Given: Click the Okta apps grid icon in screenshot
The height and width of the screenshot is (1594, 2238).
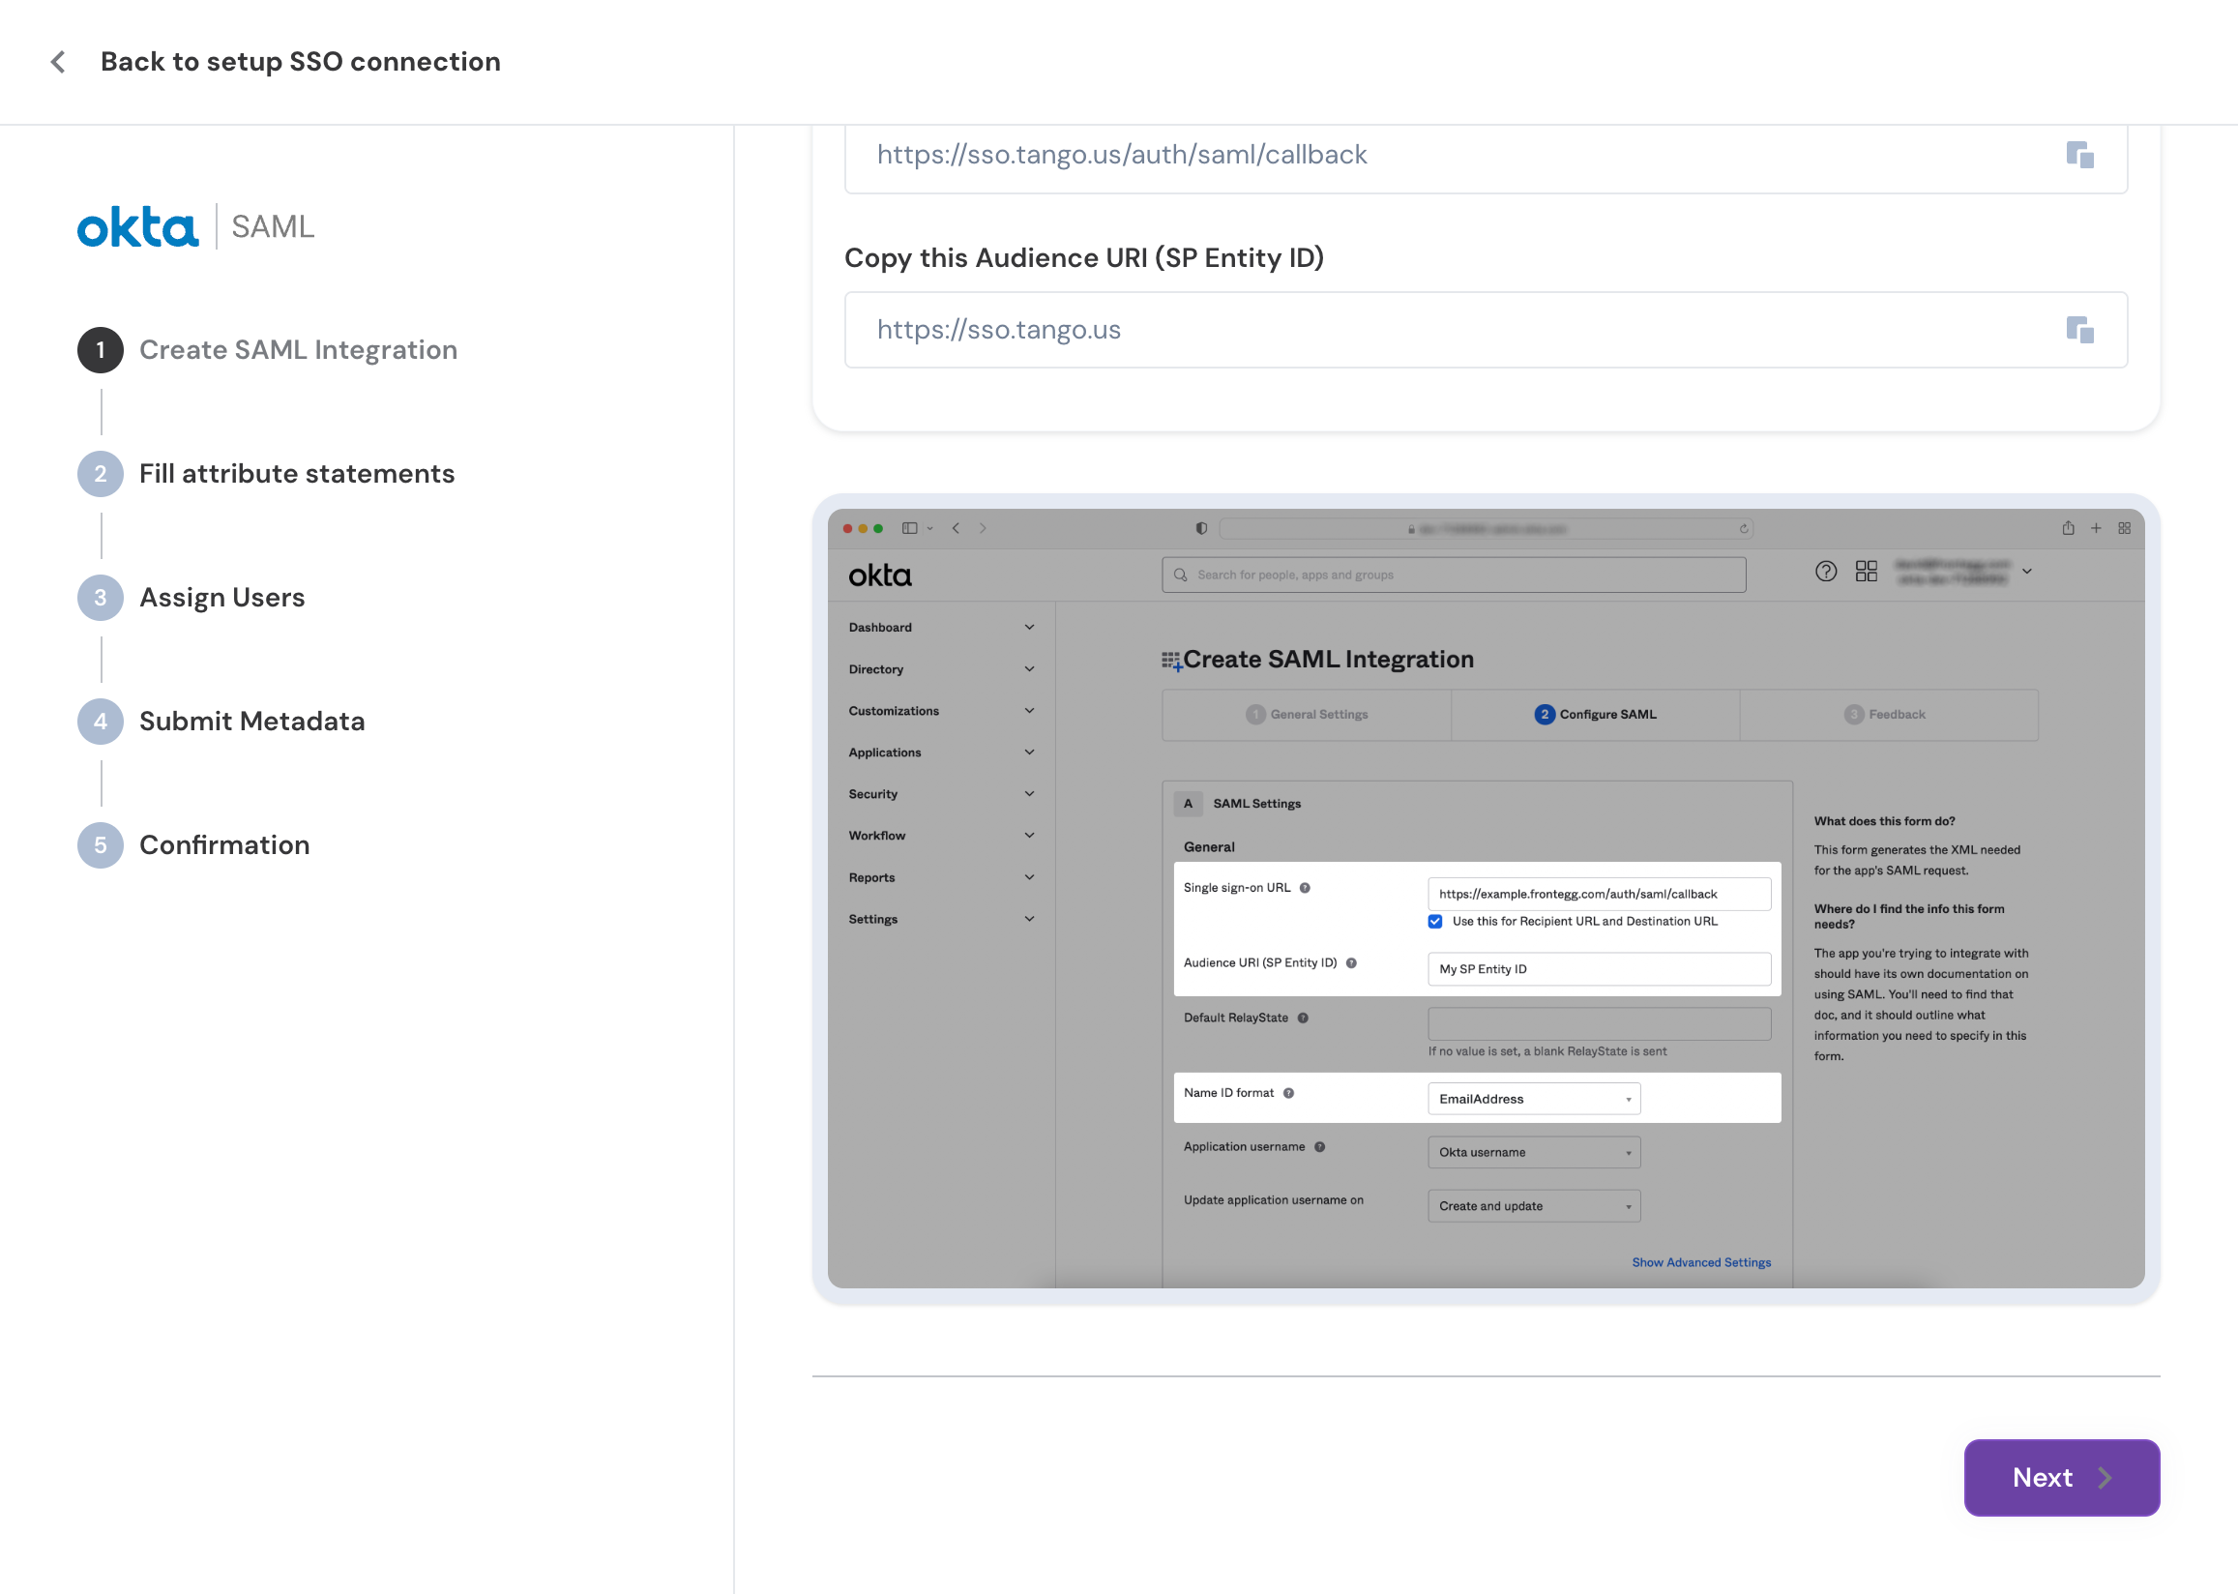Looking at the screenshot, I should [x=1867, y=572].
